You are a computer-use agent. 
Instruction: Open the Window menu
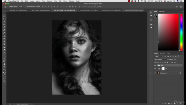pos(71,1)
